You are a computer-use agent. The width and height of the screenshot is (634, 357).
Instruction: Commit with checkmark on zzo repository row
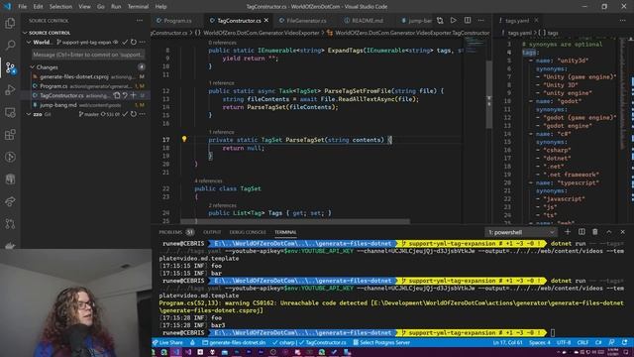coord(125,114)
